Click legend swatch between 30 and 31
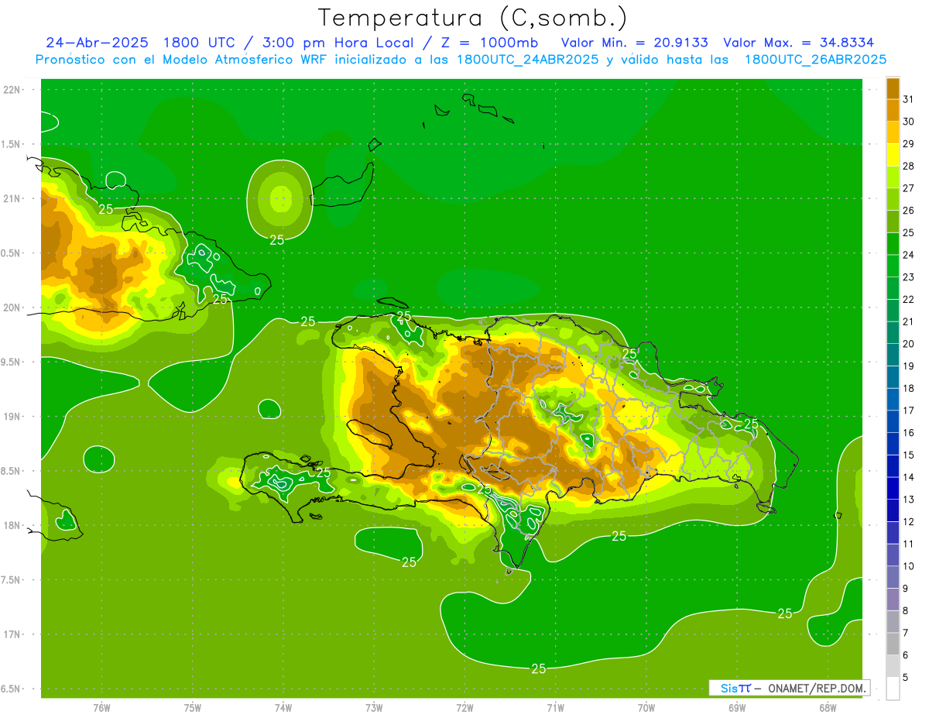The width and height of the screenshot is (929, 718). coord(893,111)
